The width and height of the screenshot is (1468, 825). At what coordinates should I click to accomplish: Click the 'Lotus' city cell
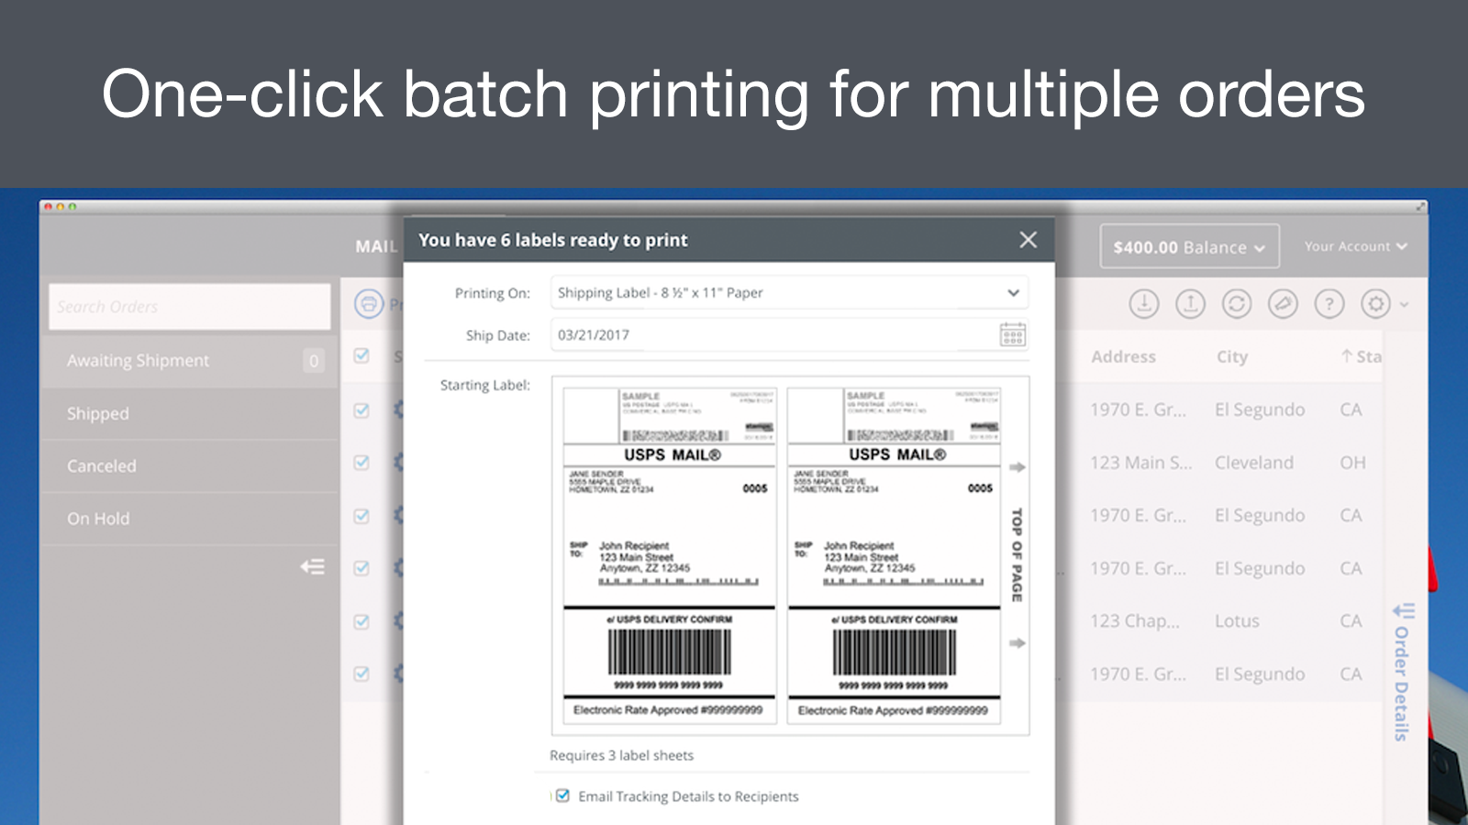1237,621
